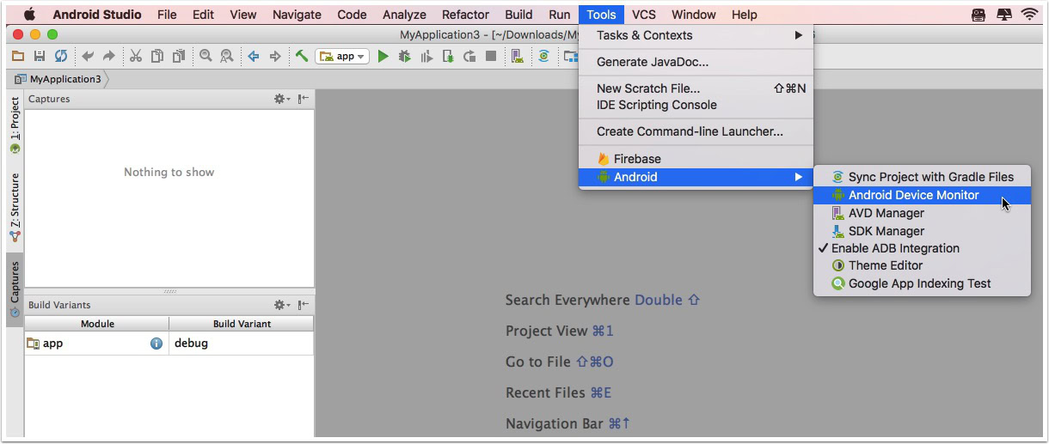Switch to the 1: Project side tab
The height and width of the screenshot is (444, 1049).
coord(15,125)
